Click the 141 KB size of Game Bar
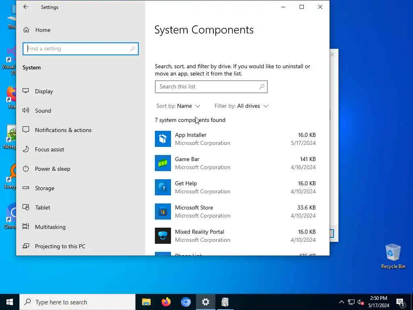 coord(308,159)
